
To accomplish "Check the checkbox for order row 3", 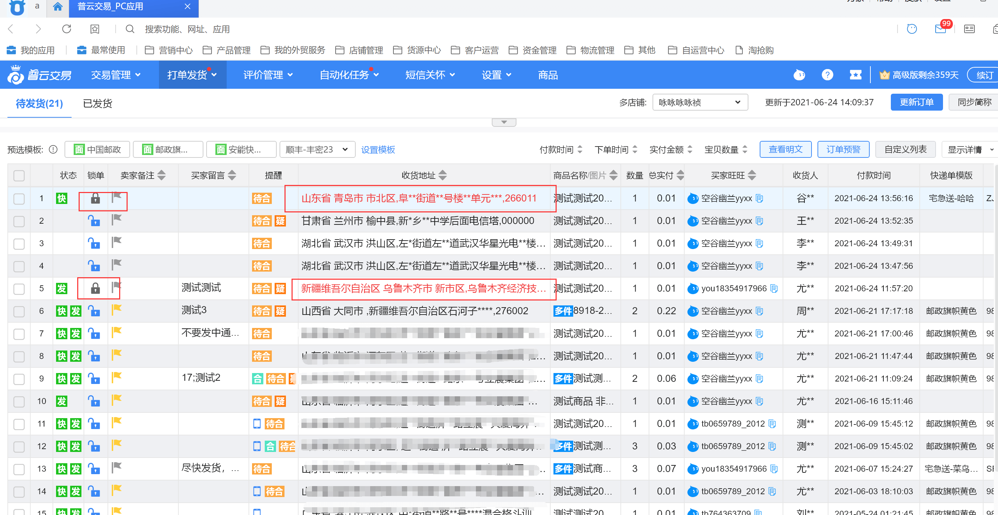I will coord(19,243).
